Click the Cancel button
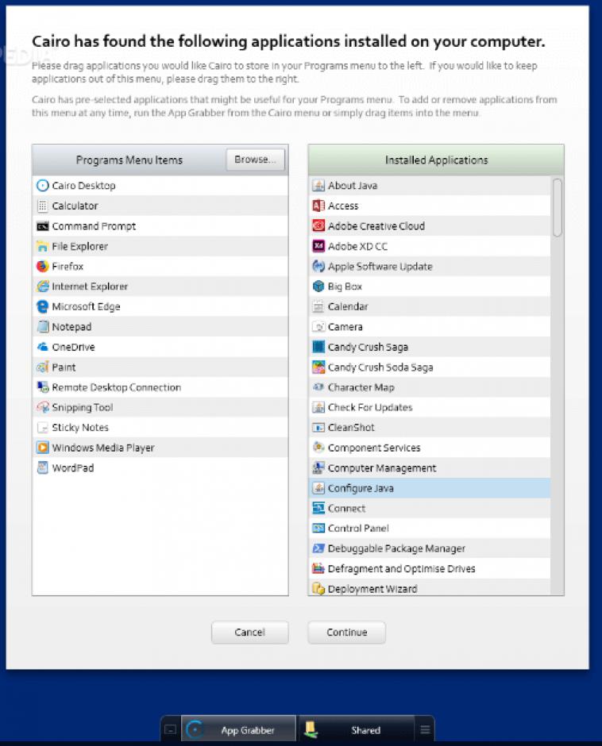602x746 pixels. (x=249, y=633)
